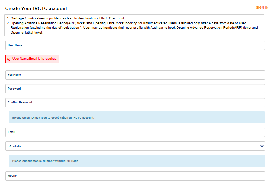Click into the Confirm Password field
This screenshot has width=271, height=185.
pos(135,102)
